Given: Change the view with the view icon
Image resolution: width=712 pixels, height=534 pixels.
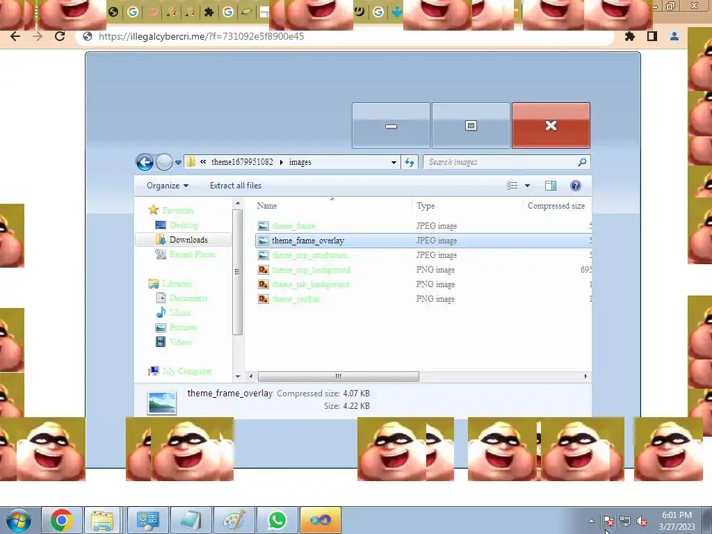Looking at the screenshot, I should tap(512, 186).
